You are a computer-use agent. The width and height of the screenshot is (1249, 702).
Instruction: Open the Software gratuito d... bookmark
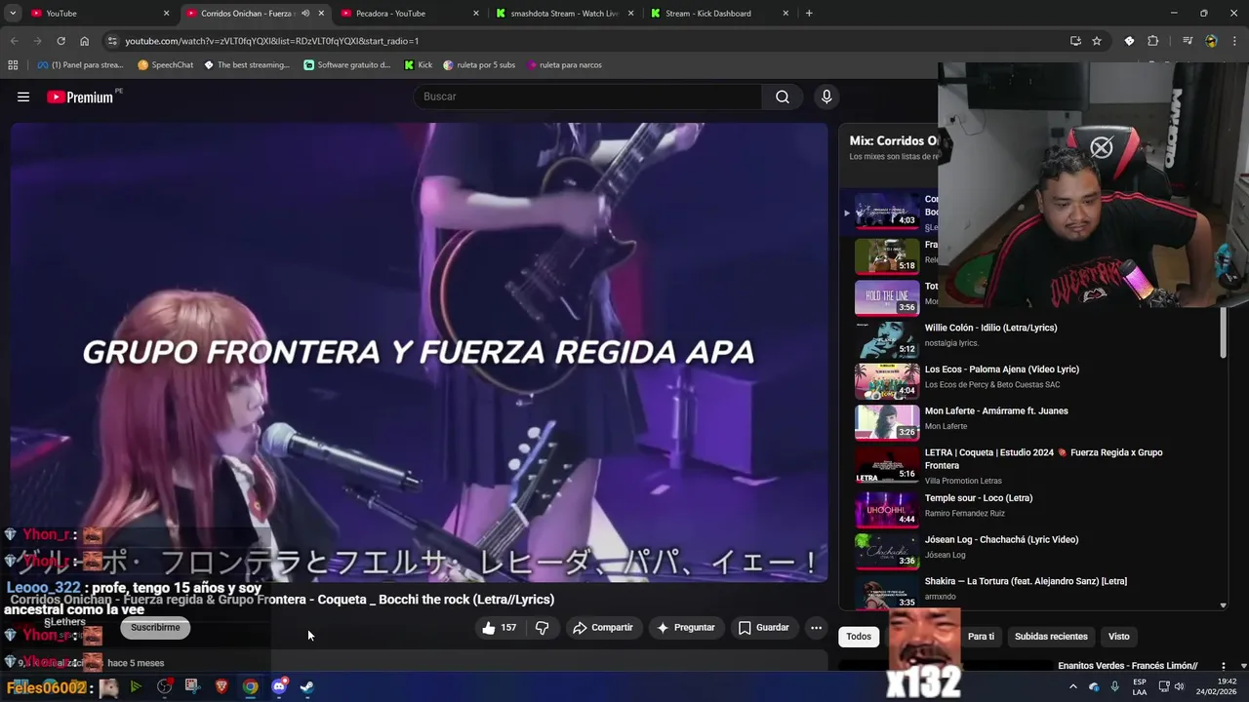[x=347, y=65]
